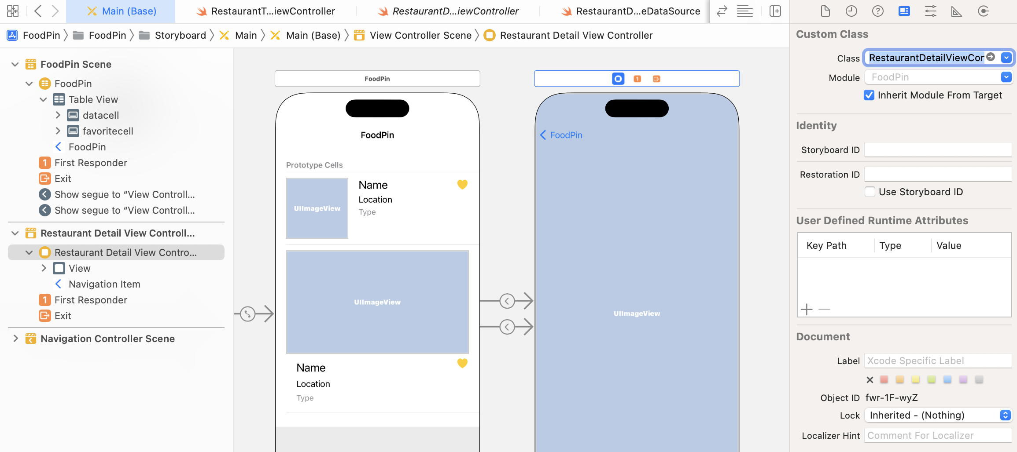The image size is (1017, 452).
Task: Click the related items grid icon
Action: (x=13, y=11)
